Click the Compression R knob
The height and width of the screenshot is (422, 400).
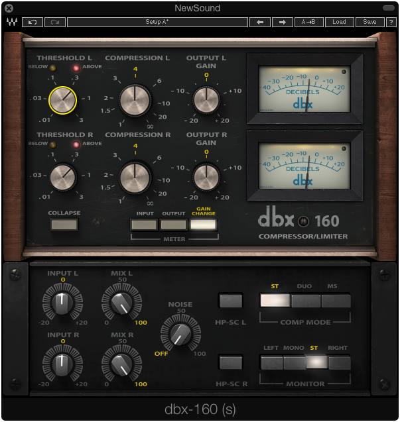tap(135, 178)
